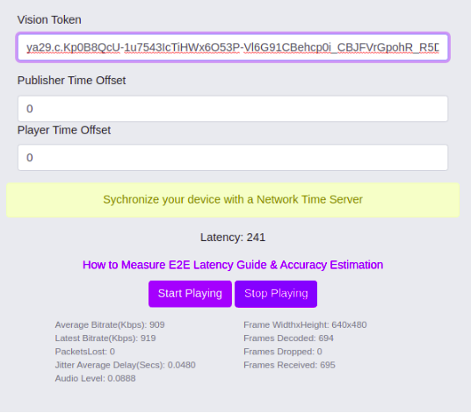471x413 pixels.
Task: Select the Frames Decoded statistic
Action: pos(288,338)
